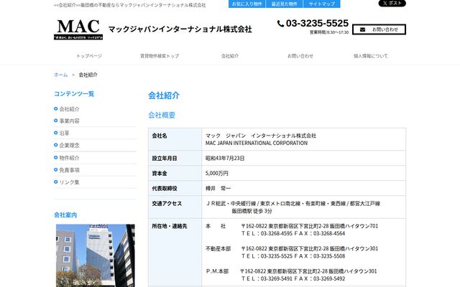
Task: Click the envelope icon in お問い合わせ button
Action: click(x=362, y=29)
